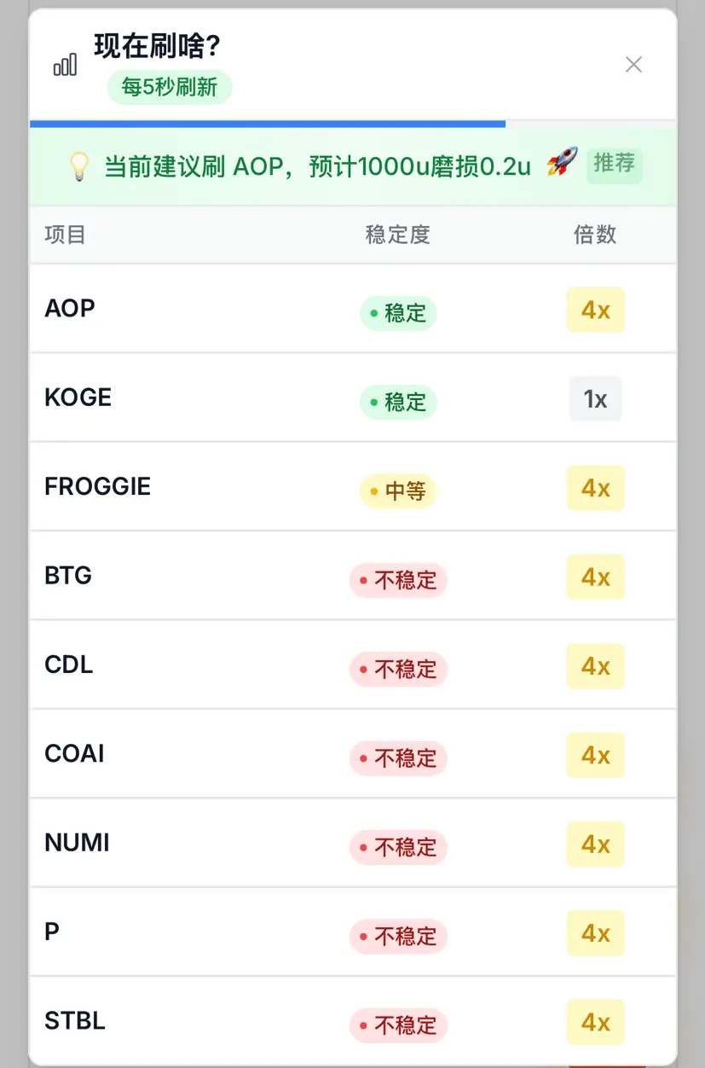This screenshot has width=705, height=1068.
Task: Sort by 项目 column header
Action: (x=66, y=235)
